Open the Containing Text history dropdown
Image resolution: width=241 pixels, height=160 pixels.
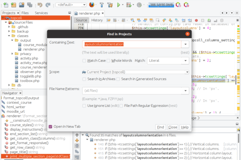pos(185,44)
